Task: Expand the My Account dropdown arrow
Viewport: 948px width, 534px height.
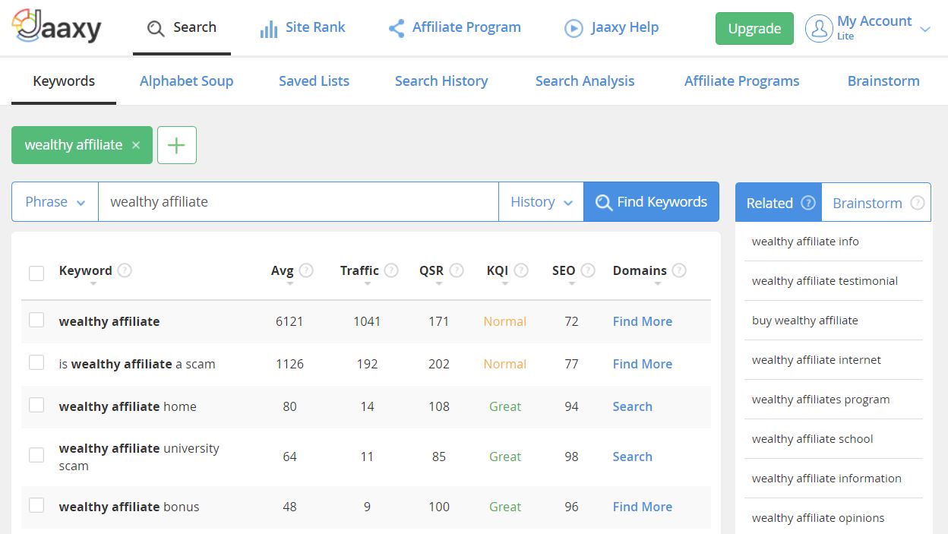Action: [924, 30]
